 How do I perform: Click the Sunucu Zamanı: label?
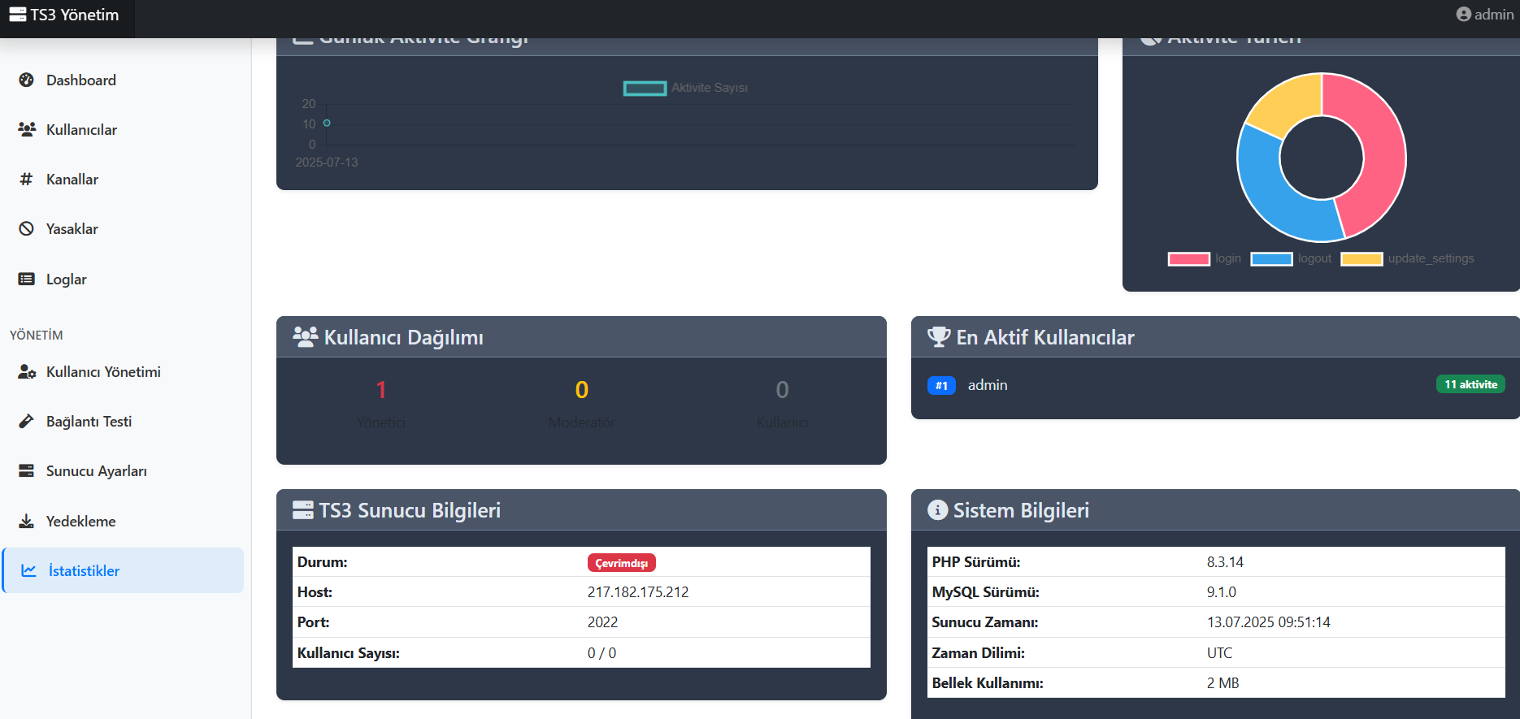coord(984,622)
